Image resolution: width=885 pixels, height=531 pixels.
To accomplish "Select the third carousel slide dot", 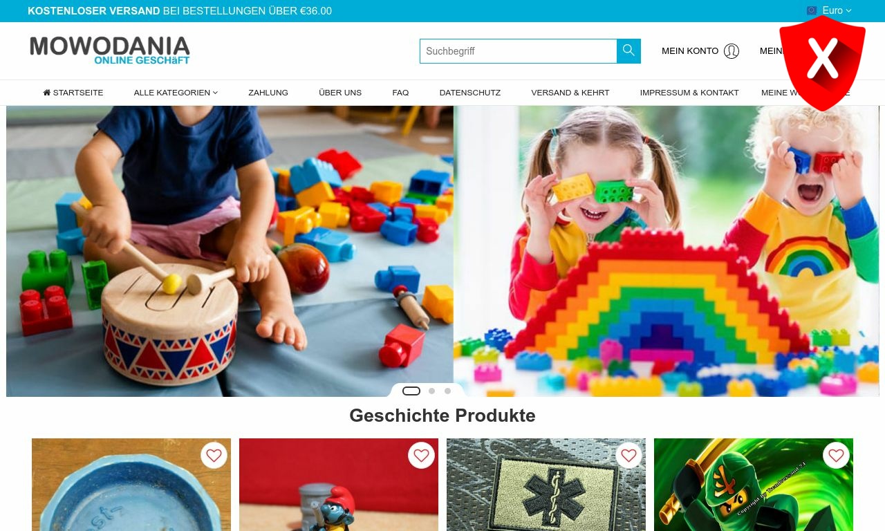I will [447, 391].
